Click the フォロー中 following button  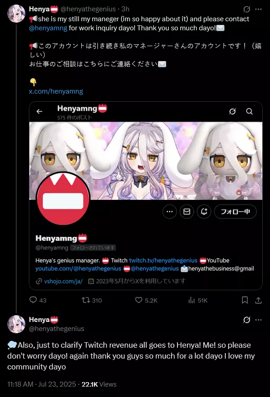click(x=235, y=212)
